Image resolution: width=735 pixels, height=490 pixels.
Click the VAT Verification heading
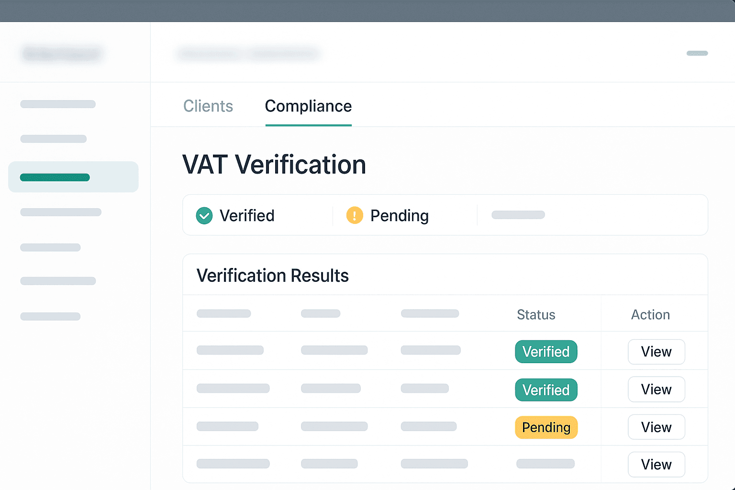274,165
